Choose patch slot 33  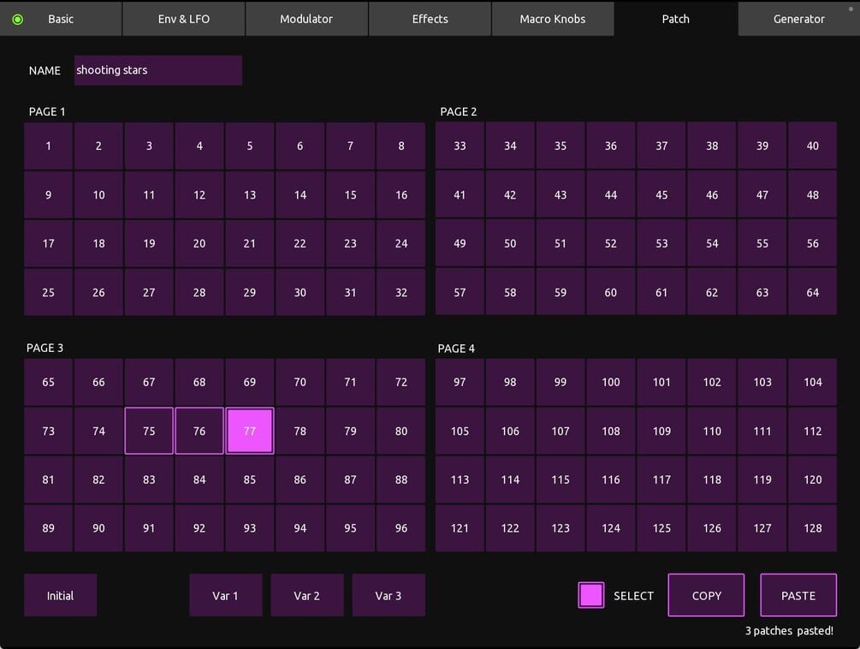(460, 146)
